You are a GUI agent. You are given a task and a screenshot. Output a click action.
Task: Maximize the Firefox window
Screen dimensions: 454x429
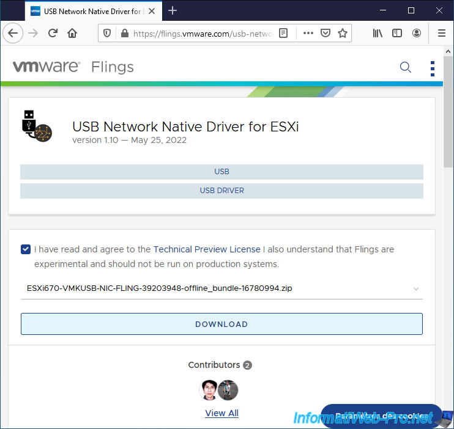point(411,10)
